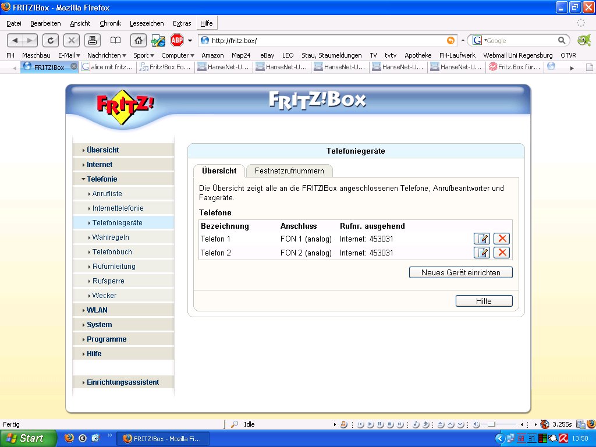The width and height of the screenshot is (596, 447).
Task: Collapse the Telefonie menu section
Action: pos(102,179)
